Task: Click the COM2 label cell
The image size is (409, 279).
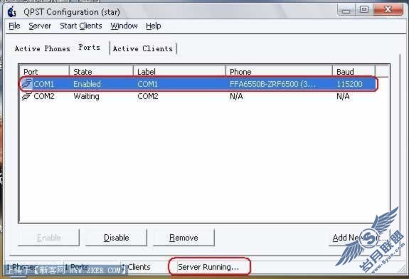Action: tap(148, 96)
